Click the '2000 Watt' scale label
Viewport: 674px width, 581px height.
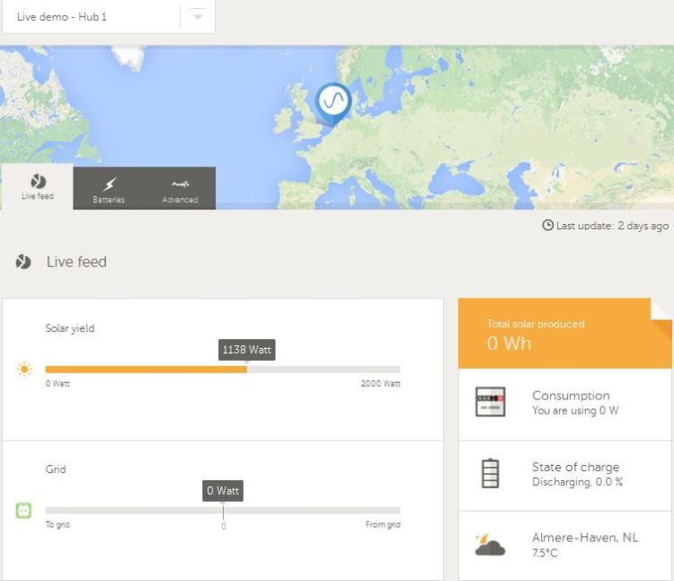tap(380, 384)
